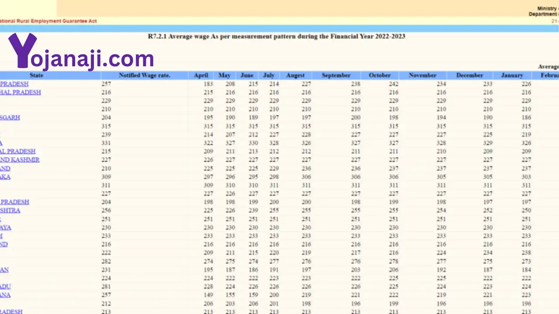Select the December column header

(469, 75)
